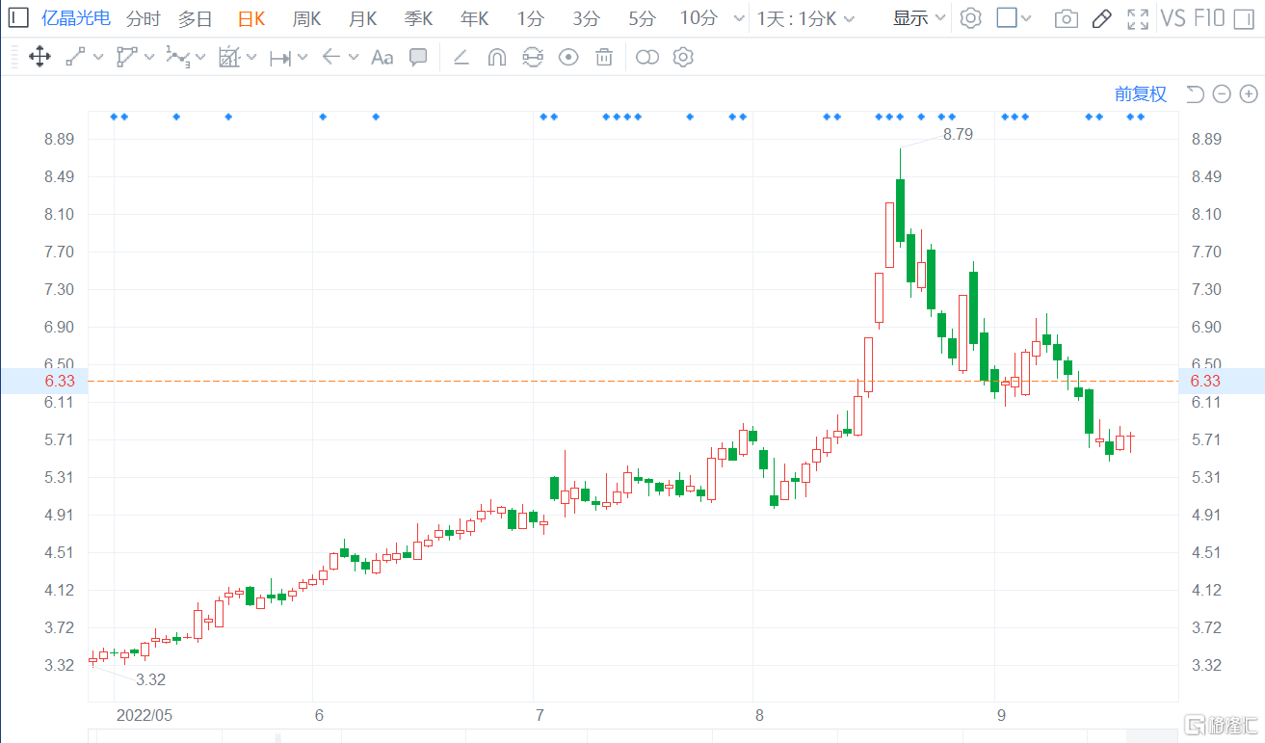
Task: Toggle the magnet snap mode
Action: point(496,58)
